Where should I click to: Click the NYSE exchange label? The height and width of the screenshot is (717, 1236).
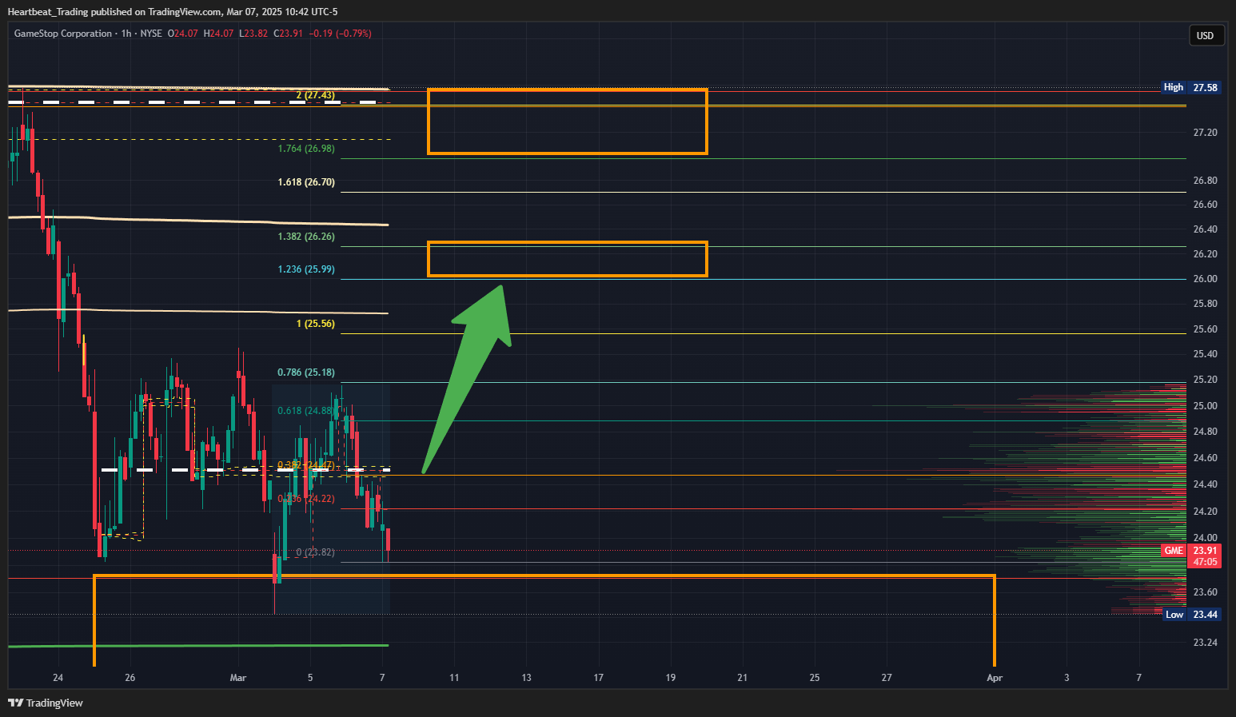[x=151, y=34]
